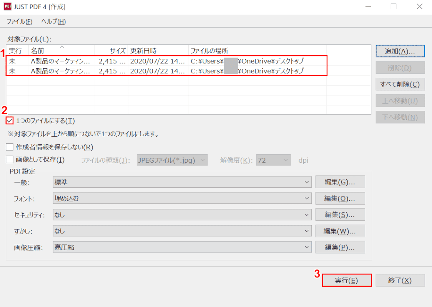The width and height of the screenshot is (432, 307).
Task: Click 編集(O)... button for フォント settings
Action: pyautogui.click(x=340, y=198)
